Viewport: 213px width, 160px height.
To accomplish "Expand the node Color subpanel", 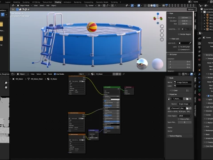I will [170, 90].
